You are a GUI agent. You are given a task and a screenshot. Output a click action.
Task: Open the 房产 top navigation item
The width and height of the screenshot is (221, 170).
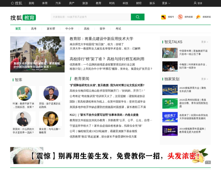click(x=72, y=3)
